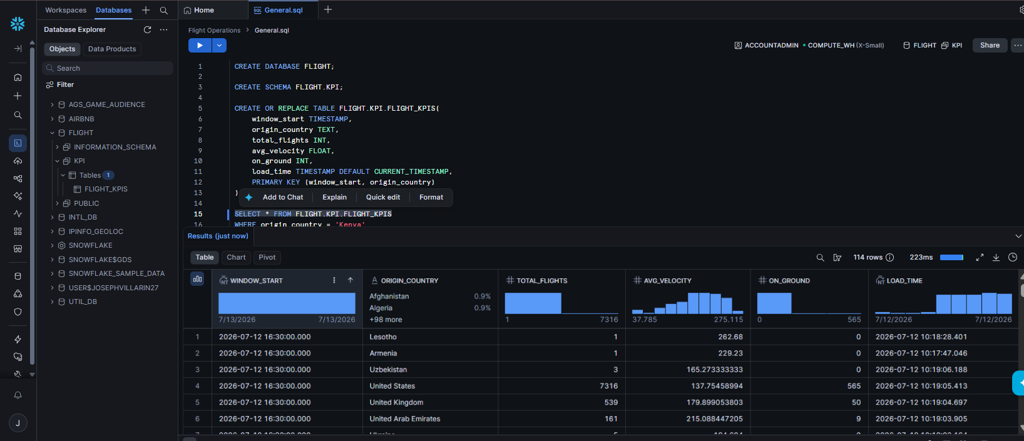Image resolution: width=1024 pixels, height=441 pixels.
Task: Open the Home tab
Action: click(204, 10)
